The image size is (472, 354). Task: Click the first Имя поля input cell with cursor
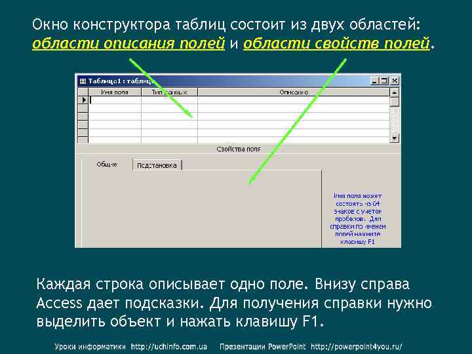point(115,100)
